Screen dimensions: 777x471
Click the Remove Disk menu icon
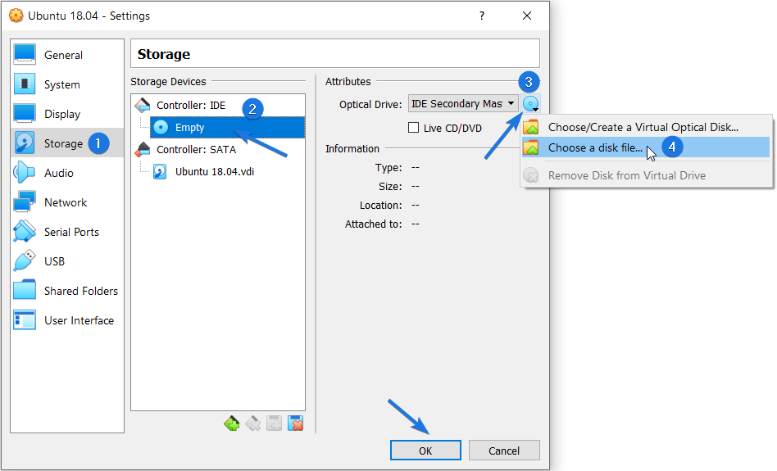pyautogui.click(x=531, y=175)
